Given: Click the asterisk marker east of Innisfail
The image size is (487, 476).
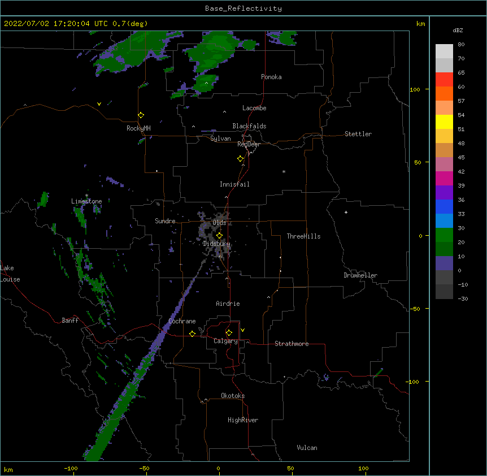Looking at the screenshot, I should (284, 172).
